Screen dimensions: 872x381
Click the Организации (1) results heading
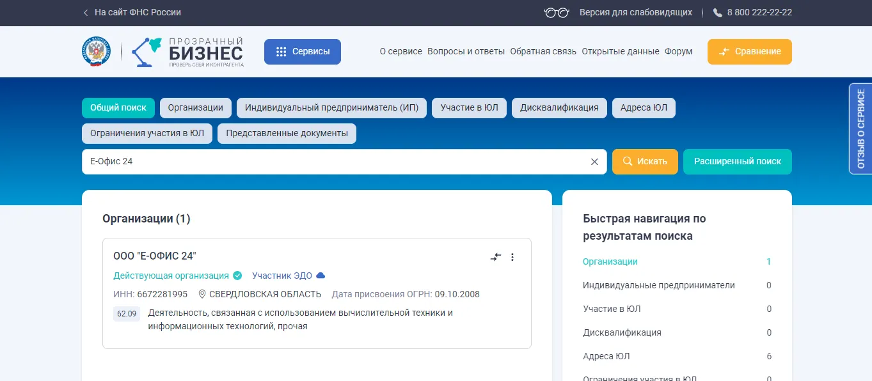(x=147, y=219)
